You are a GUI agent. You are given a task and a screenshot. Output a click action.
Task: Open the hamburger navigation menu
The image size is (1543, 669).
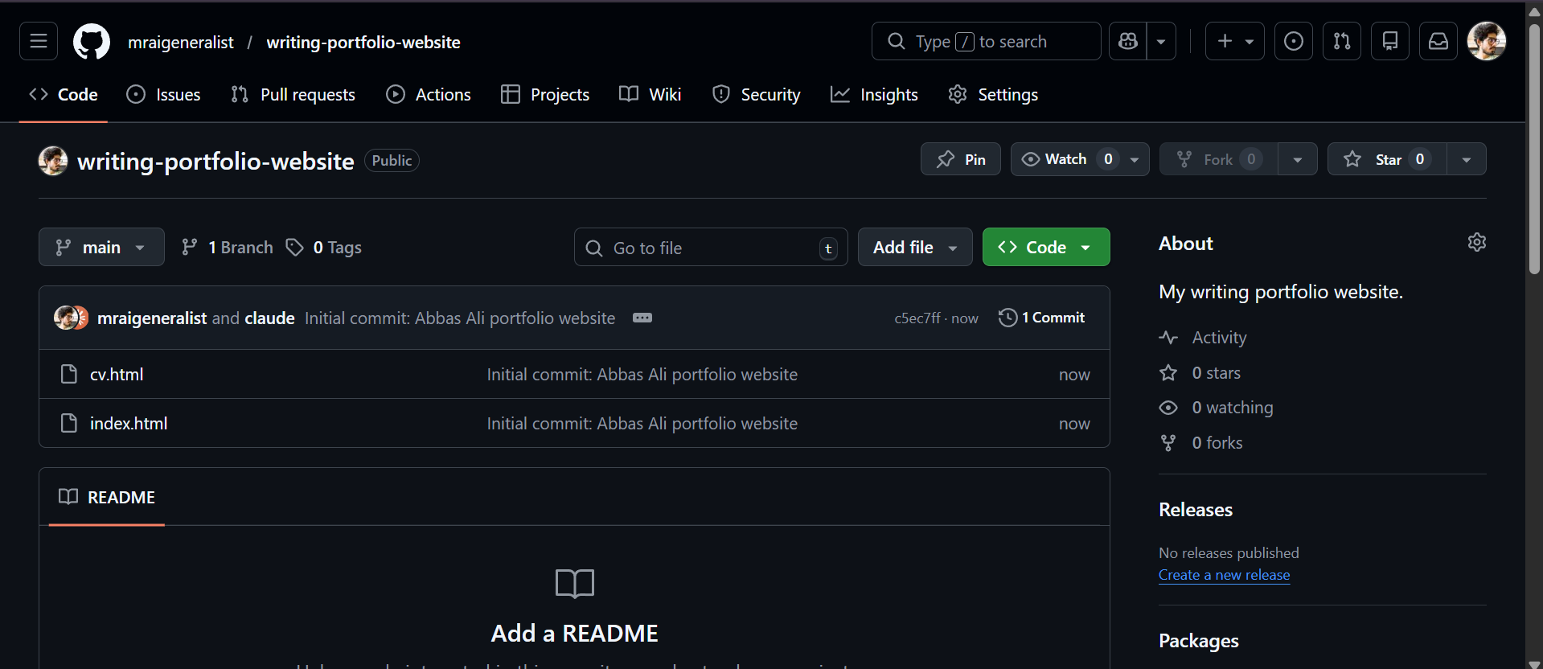coord(39,41)
